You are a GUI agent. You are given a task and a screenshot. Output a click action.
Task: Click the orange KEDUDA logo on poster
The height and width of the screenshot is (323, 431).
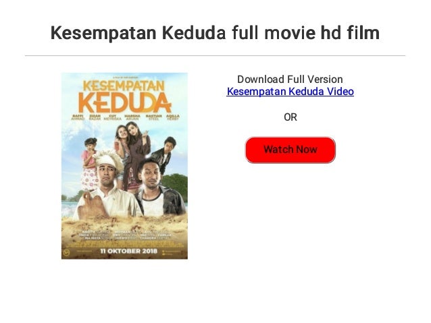(x=125, y=103)
